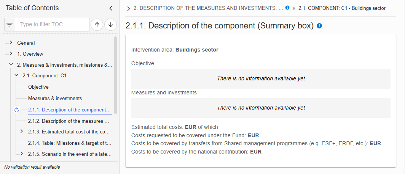
Task: Collapse the Table of Contents panel
Action: coord(111,8)
